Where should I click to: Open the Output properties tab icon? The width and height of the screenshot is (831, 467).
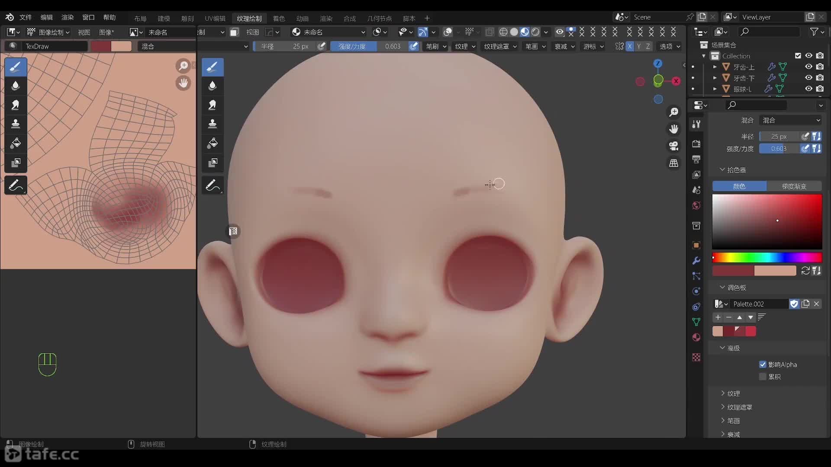point(696,159)
